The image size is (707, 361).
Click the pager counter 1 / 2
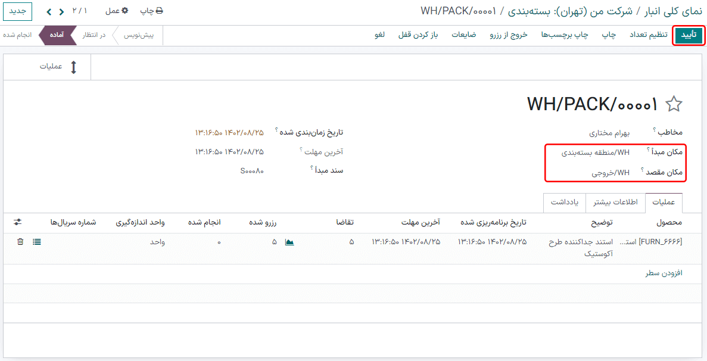(80, 11)
